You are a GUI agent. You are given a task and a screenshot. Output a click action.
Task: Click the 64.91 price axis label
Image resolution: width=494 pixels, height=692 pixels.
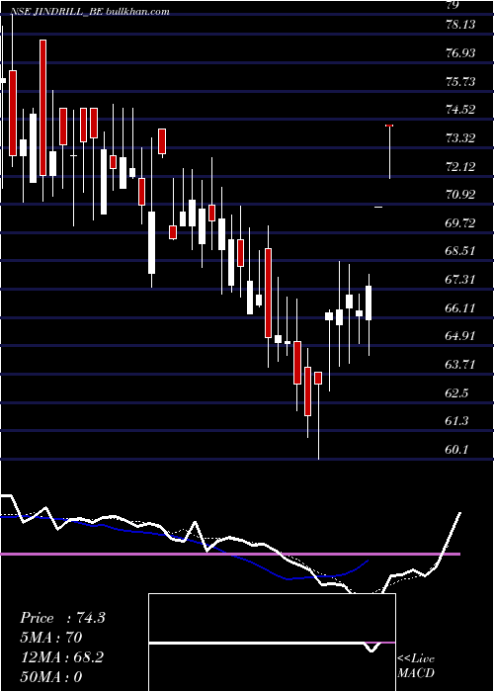click(x=460, y=336)
